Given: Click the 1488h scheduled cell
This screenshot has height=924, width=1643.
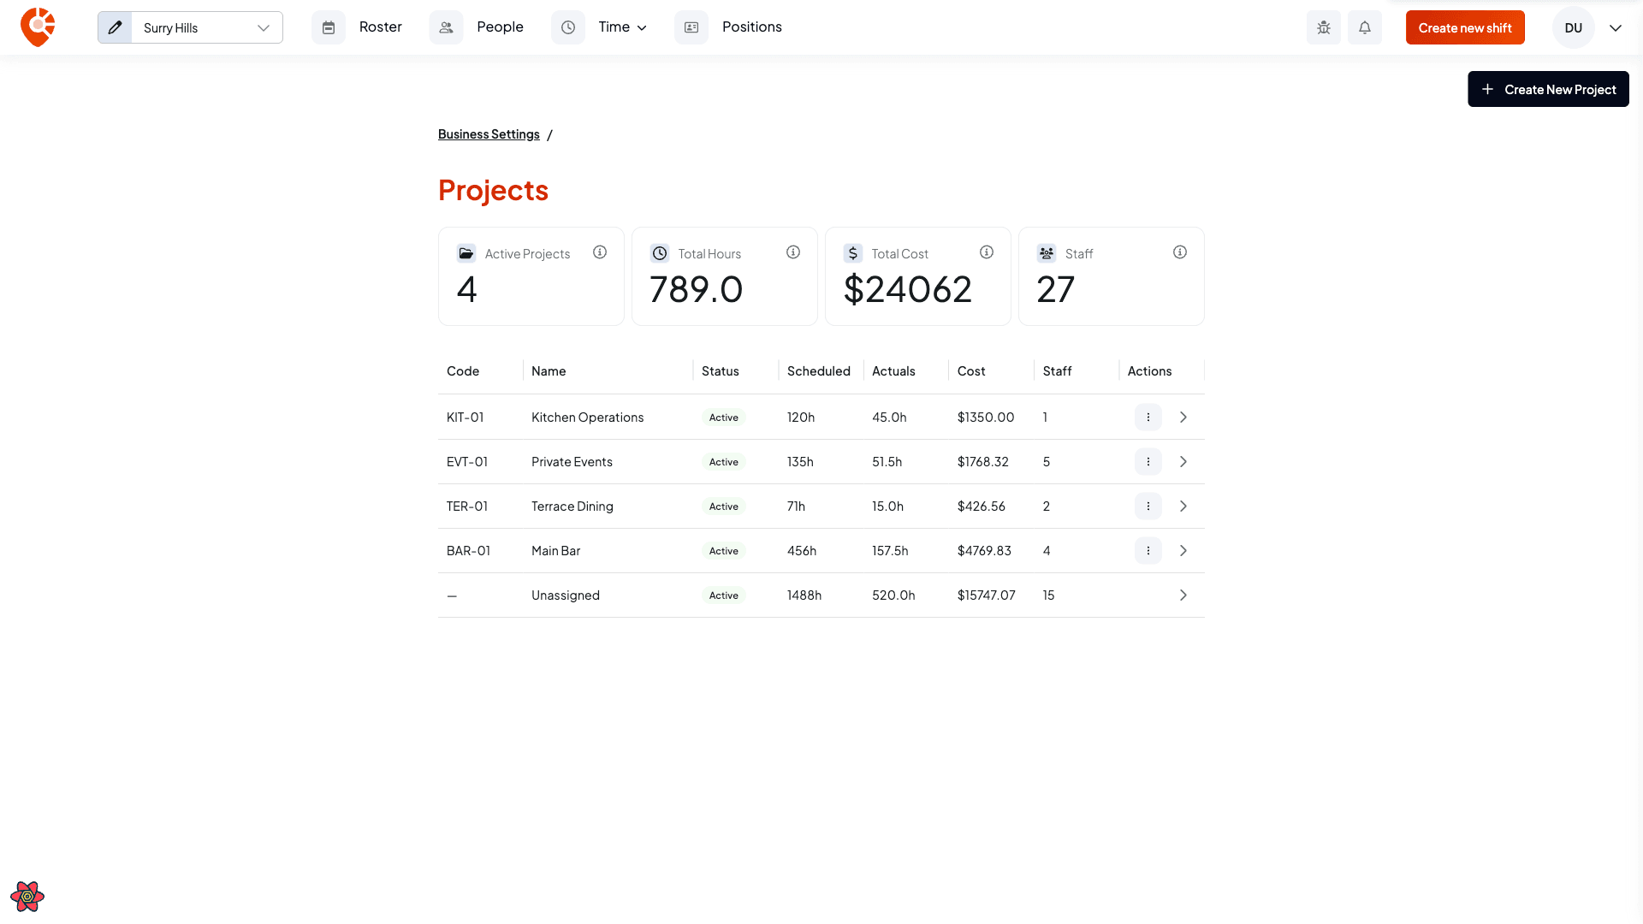Looking at the screenshot, I should [804, 595].
